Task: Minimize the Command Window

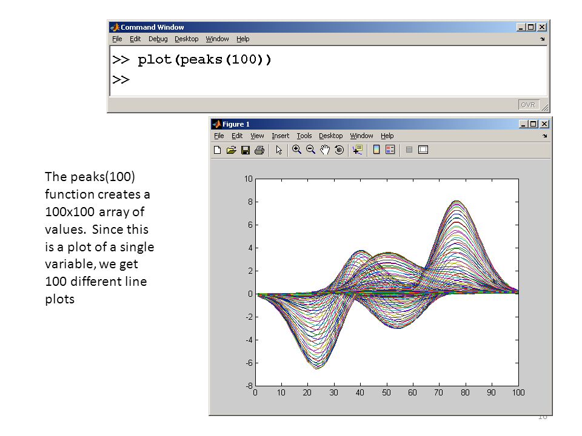Action: [521, 27]
